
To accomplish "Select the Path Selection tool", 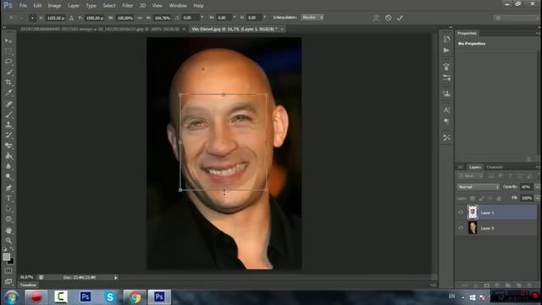I will click(x=8, y=208).
